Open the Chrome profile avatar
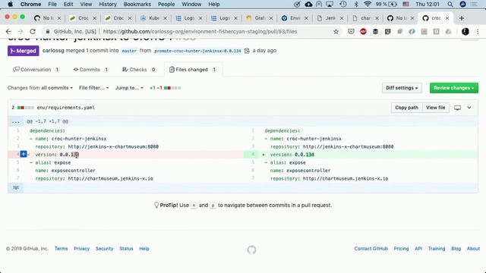 point(465,32)
